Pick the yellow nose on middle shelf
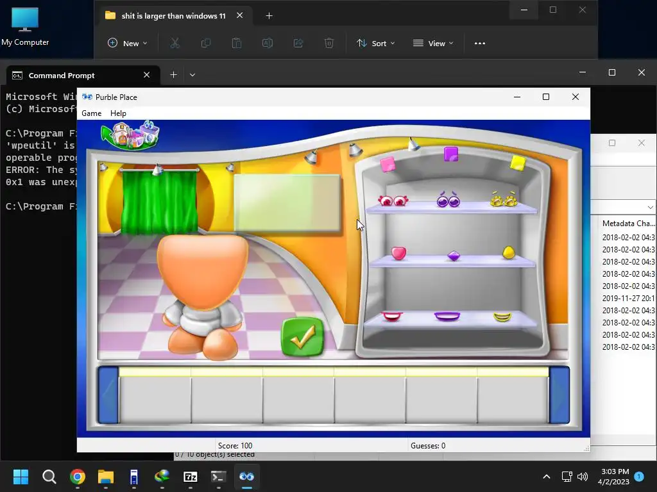Viewport: 657px width, 492px height. click(x=508, y=252)
